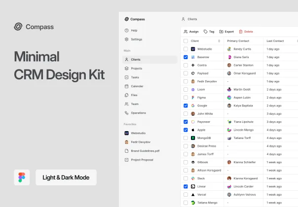
Task: Go to Projects in the sidebar
Action: [136, 69]
